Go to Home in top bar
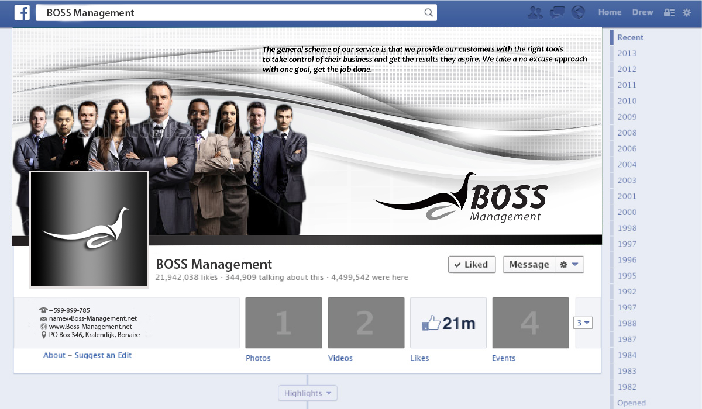This screenshot has width=702, height=409. 610,12
